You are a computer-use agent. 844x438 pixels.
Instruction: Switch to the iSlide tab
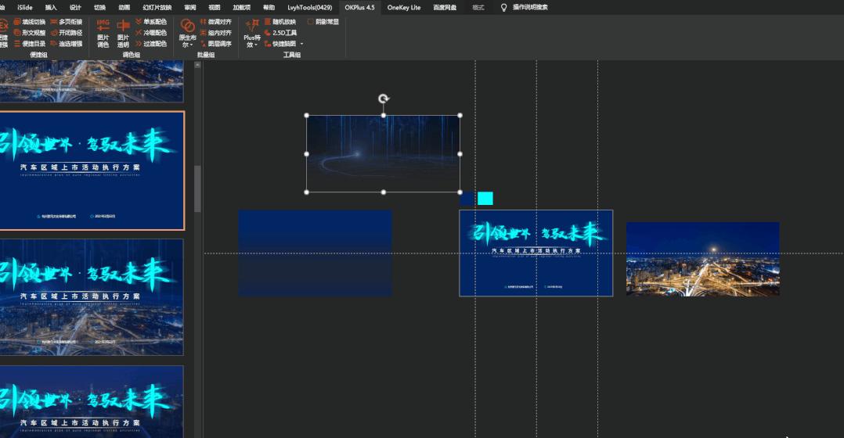tap(25, 8)
